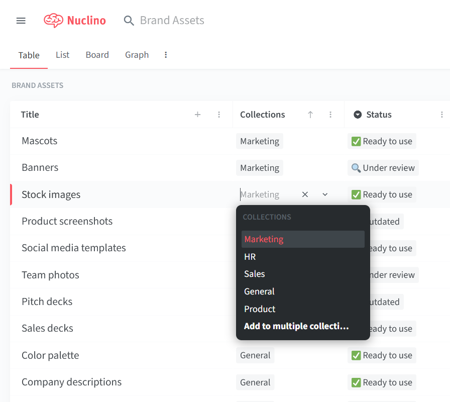Click Add to multiple collections option
The image size is (450, 402).
tap(296, 326)
